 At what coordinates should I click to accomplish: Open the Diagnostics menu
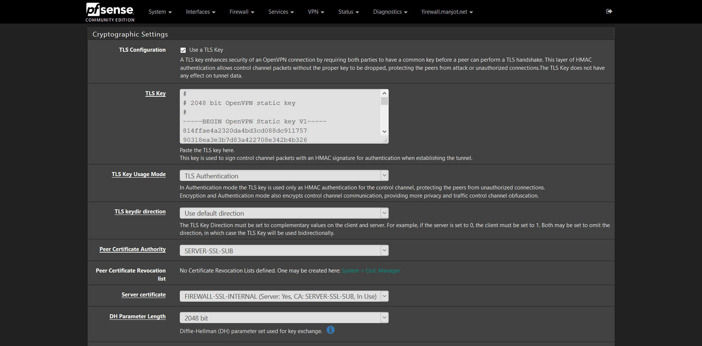click(390, 12)
